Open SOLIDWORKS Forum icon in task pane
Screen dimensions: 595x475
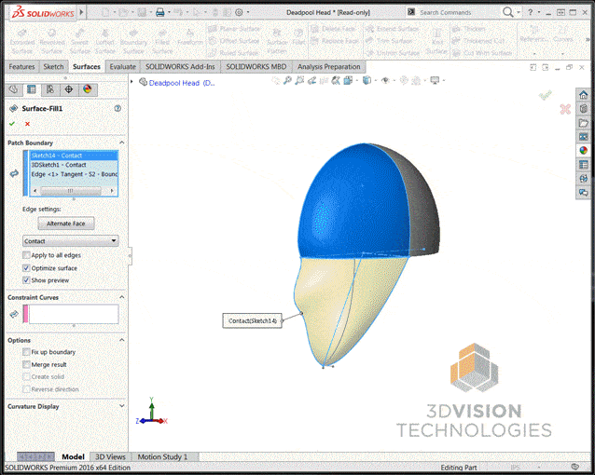(x=583, y=192)
